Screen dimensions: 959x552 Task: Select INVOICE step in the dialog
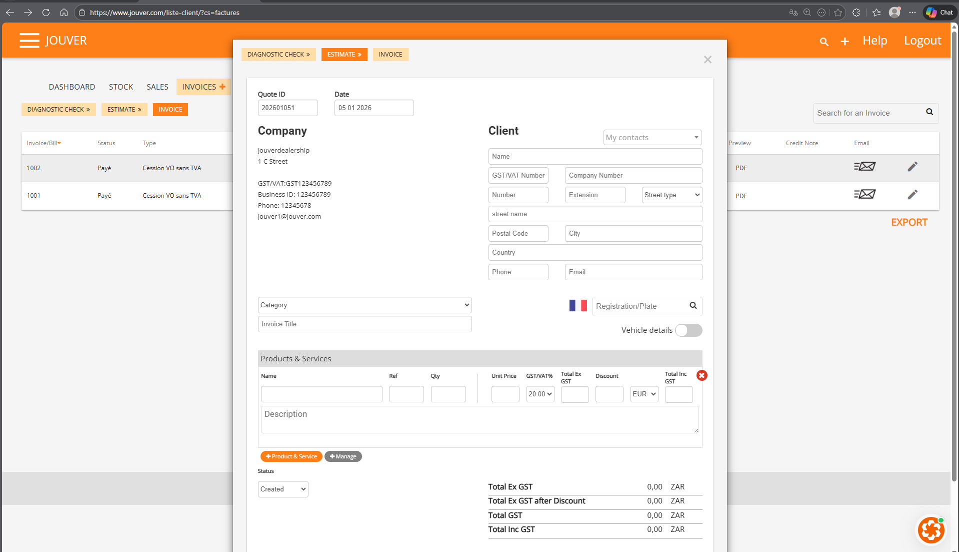tap(390, 55)
